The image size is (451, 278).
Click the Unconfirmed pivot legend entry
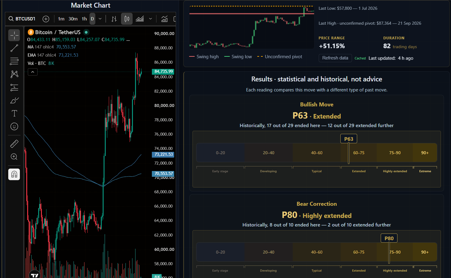point(280,57)
